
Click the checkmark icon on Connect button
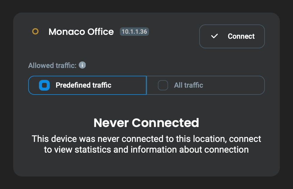click(x=214, y=36)
